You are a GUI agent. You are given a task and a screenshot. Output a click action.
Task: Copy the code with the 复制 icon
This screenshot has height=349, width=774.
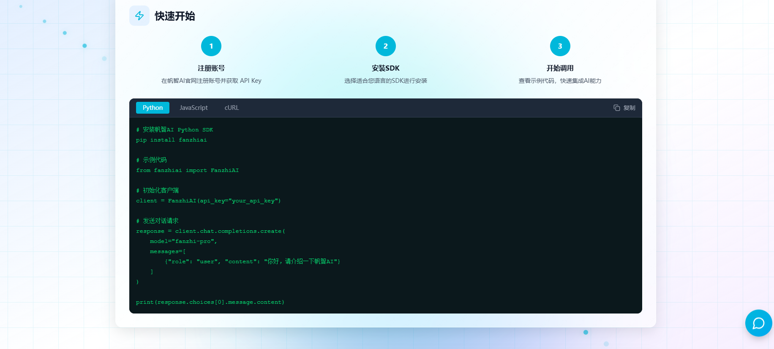624,108
